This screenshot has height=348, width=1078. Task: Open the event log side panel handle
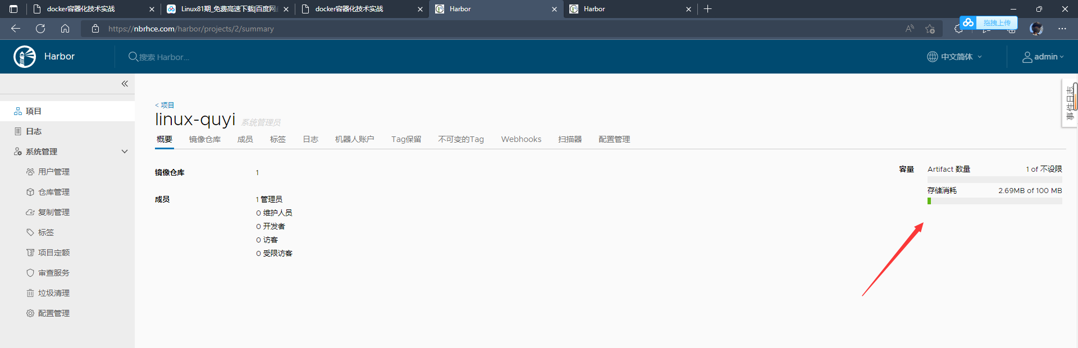pyautogui.click(x=1070, y=104)
